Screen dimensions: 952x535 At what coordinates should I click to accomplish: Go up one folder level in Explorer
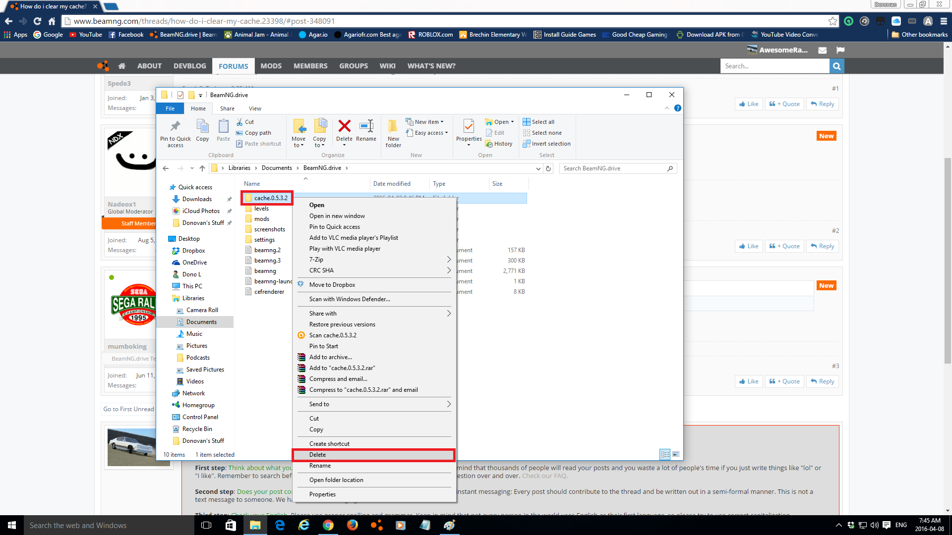click(x=202, y=168)
